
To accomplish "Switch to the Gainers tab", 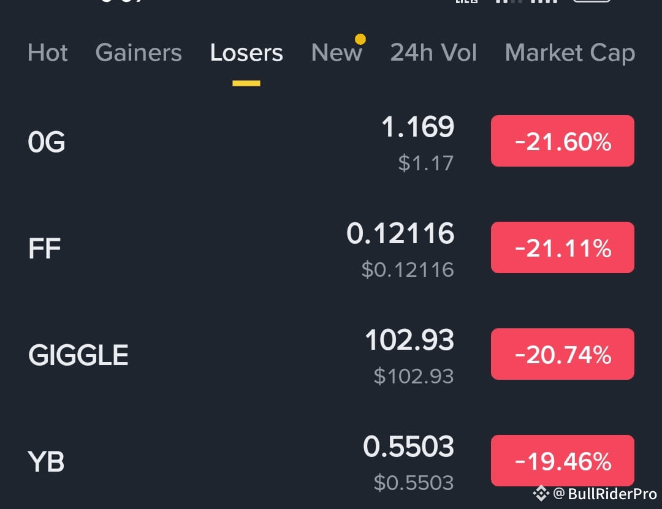I will (x=138, y=53).
